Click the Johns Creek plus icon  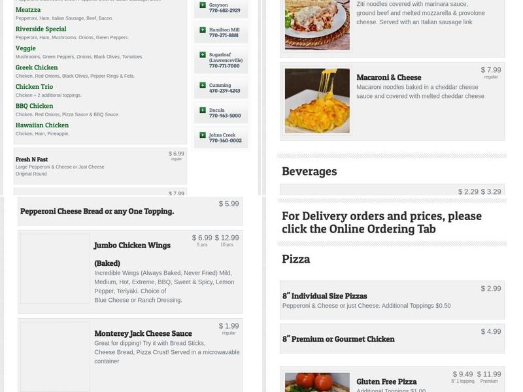pyautogui.click(x=203, y=135)
